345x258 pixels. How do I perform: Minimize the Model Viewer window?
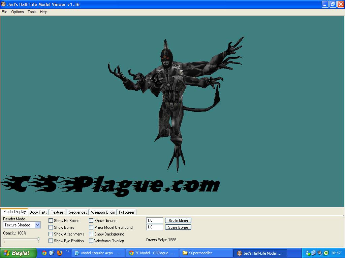[325, 4]
